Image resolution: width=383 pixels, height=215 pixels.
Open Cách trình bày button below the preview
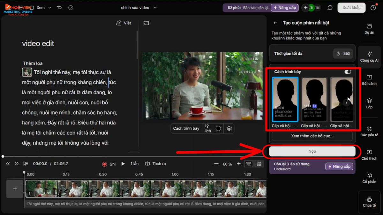[186, 128]
